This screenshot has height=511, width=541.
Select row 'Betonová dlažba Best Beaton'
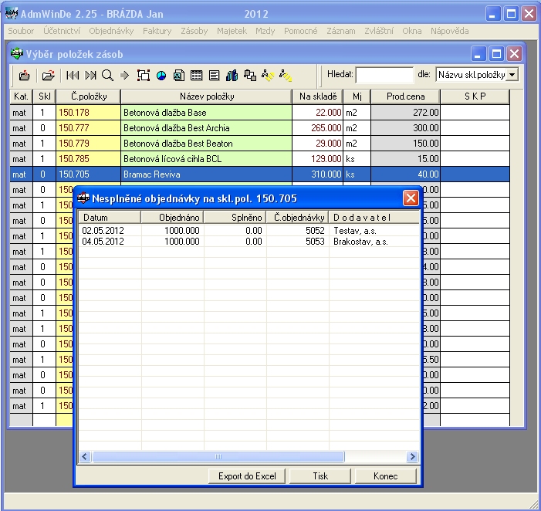coord(260,144)
